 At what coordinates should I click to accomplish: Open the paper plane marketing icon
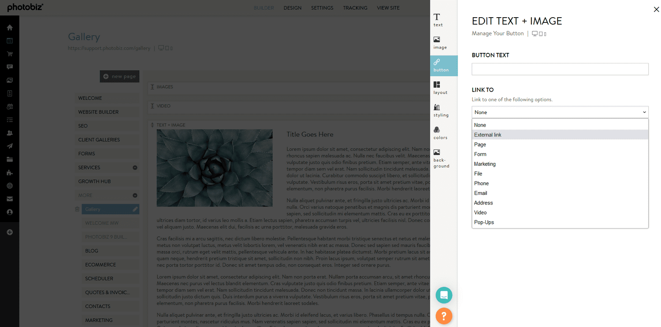(x=10, y=146)
